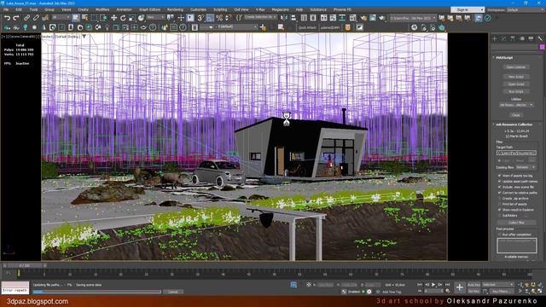Click the Undo arrow in main toolbar

(7, 18)
